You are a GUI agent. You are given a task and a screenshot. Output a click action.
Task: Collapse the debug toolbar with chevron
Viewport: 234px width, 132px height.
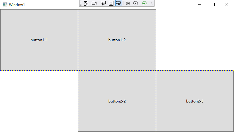coord(152,3)
